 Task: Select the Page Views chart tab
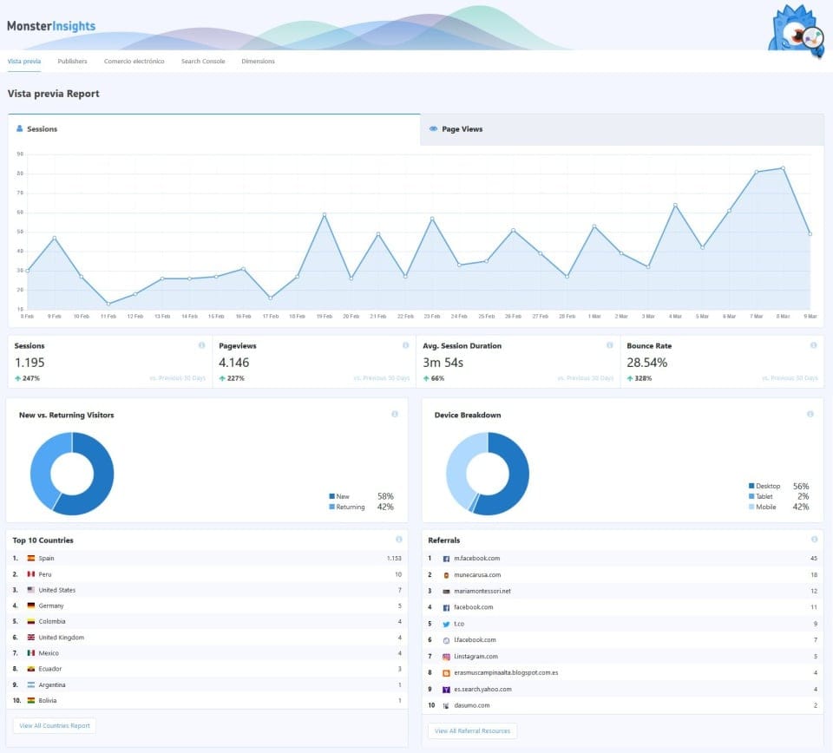pyautogui.click(x=622, y=129)
